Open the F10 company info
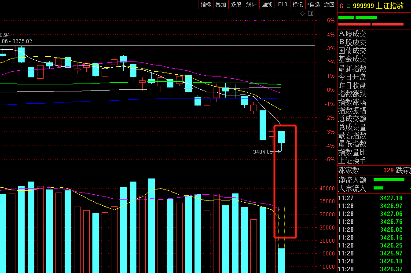 coord(283,4)
